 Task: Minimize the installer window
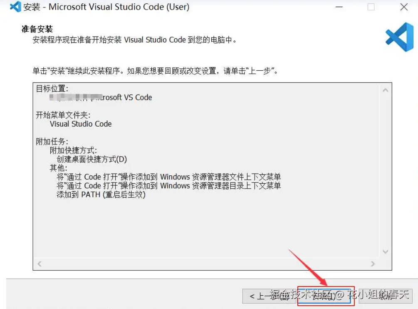(x=339, y=7)
